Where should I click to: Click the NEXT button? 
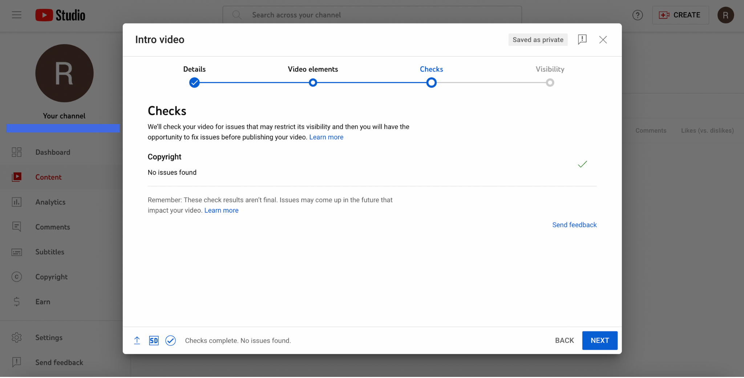tap(599, 341)
